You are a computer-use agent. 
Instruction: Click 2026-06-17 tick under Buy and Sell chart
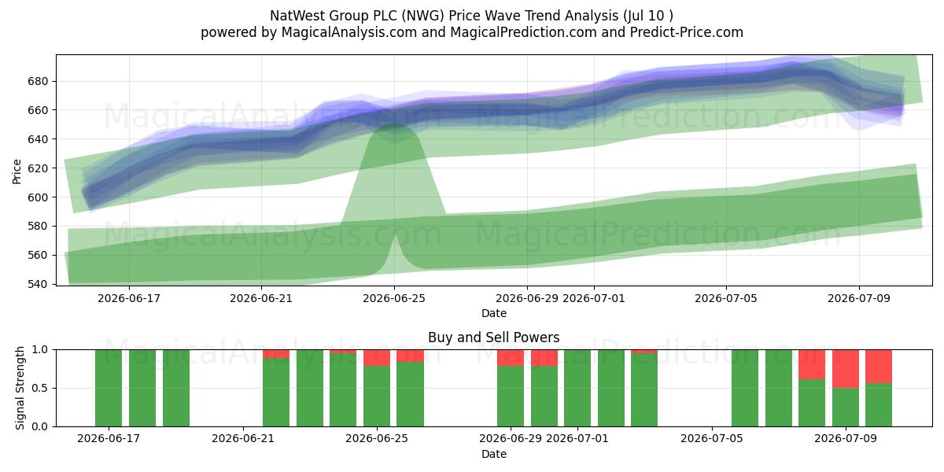click(109, 439)
